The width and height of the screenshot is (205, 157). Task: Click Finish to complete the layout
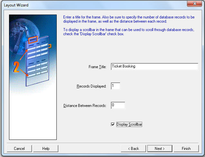(x=186, y=149)
